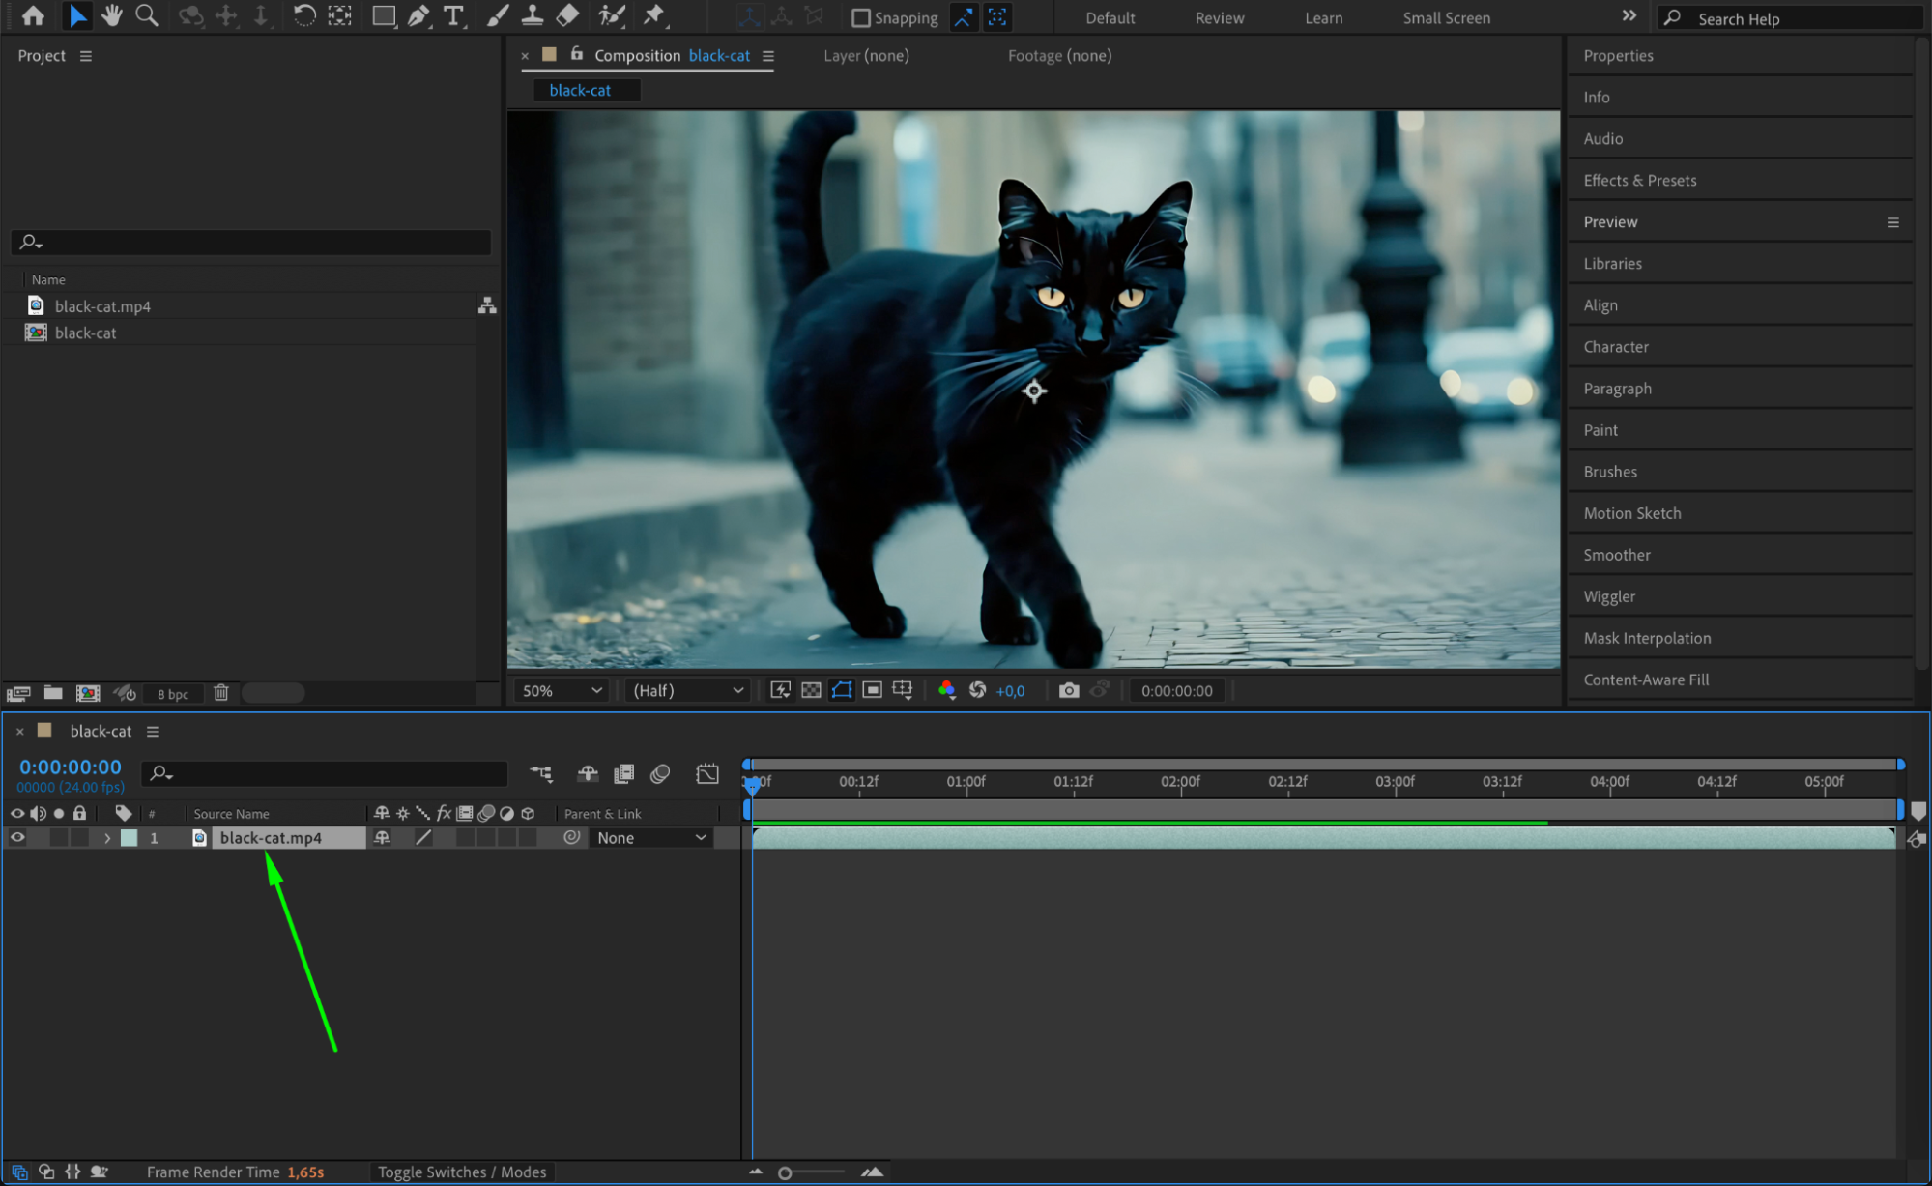Open the Effects & Presets panel
The image size is (1932, 1186).
1639,180
